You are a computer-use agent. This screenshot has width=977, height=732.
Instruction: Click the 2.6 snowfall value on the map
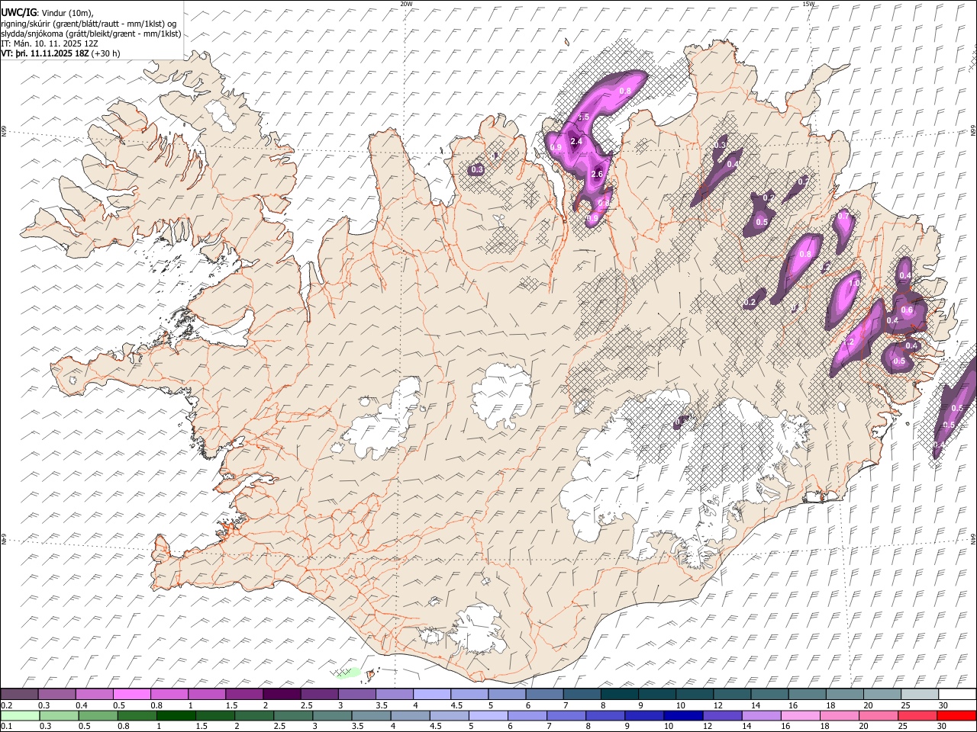(x=597, y=174)
